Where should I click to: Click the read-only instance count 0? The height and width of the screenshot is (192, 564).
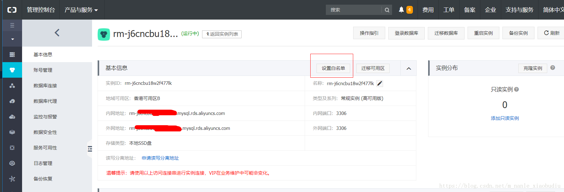point(505,105)
